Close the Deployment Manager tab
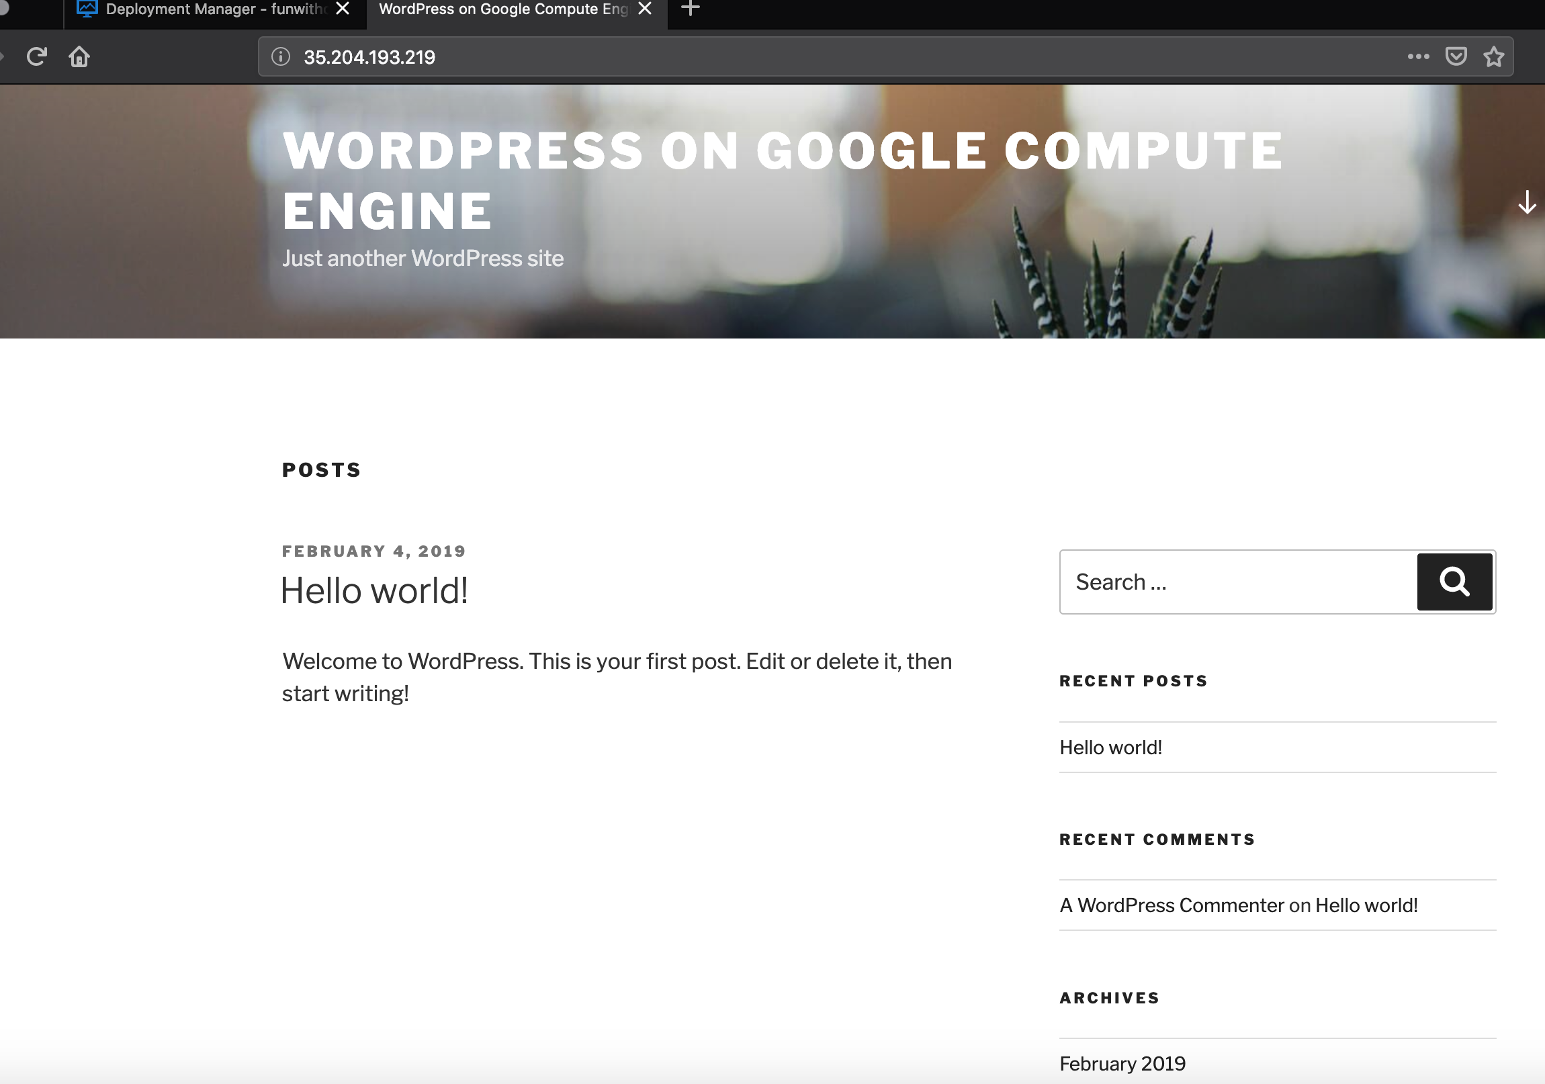This screenshot has height=1084, width=1545. pos(343,9)
